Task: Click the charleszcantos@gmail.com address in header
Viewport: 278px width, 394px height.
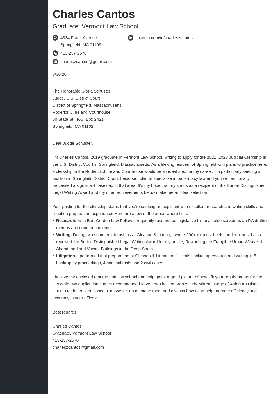Action: tap(86, 62)
